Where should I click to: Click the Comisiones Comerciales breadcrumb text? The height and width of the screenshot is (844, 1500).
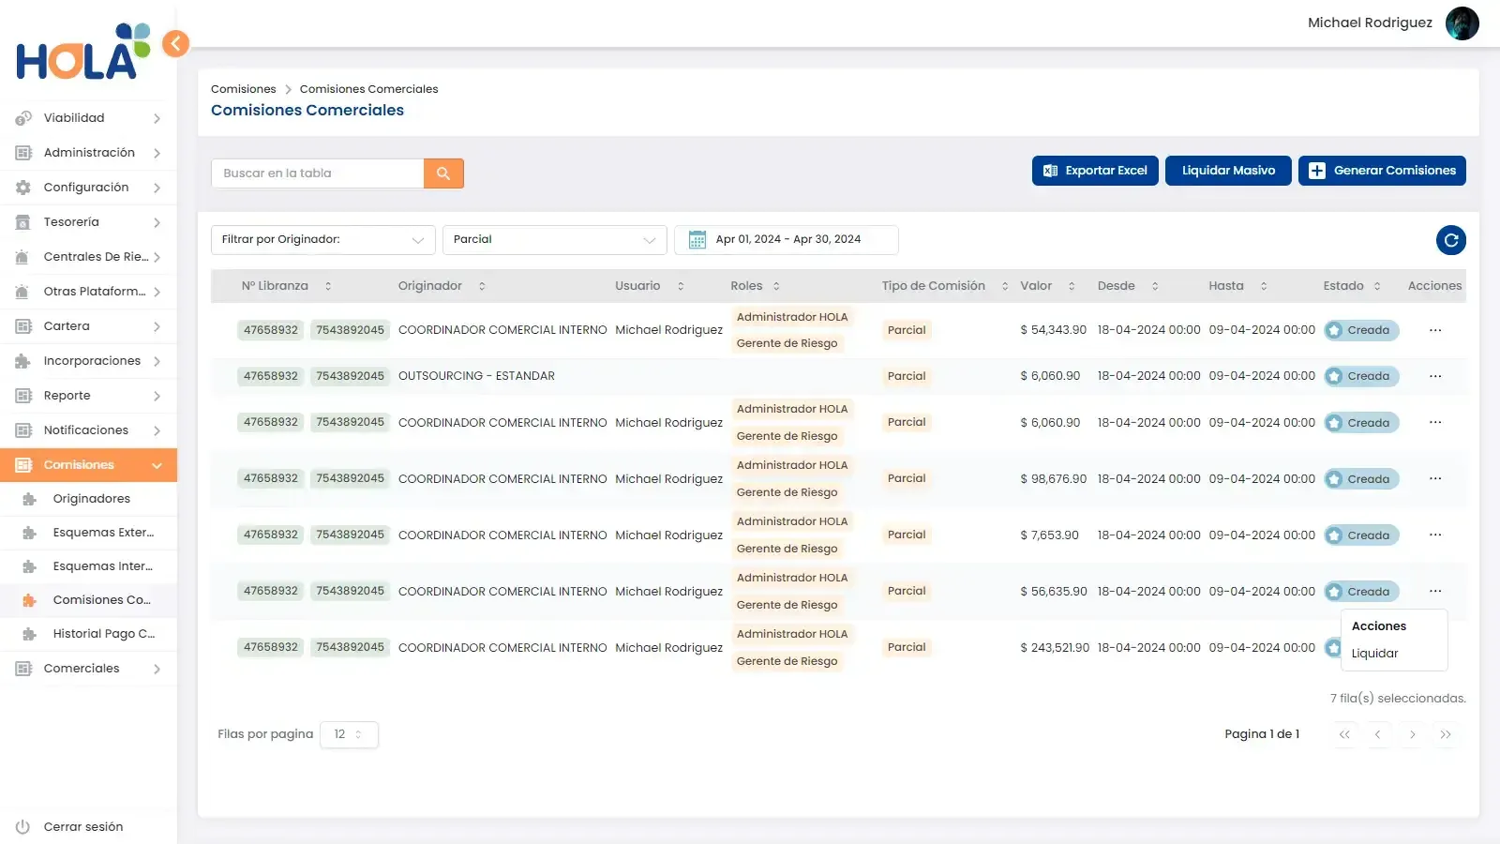[x=368, y=89]
